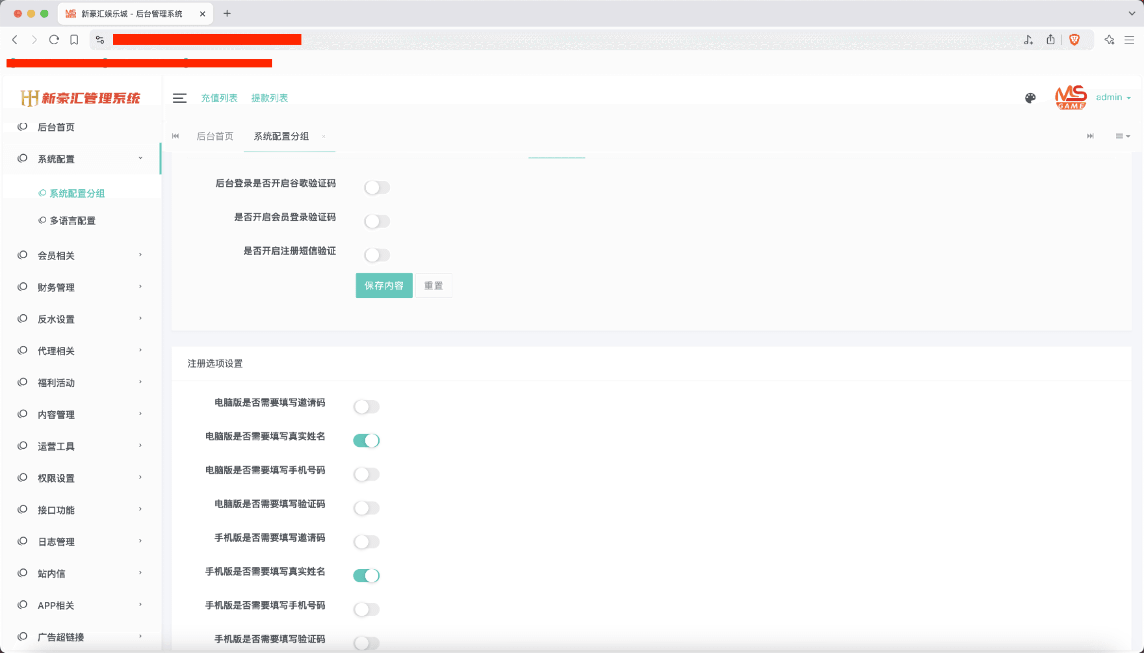
Task: Switch to the 后台首页 tab
Action: pyautogui.click(x=215, y=136)
